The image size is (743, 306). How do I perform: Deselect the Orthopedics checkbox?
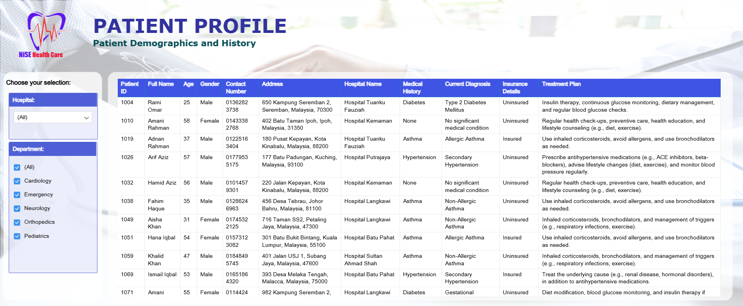pyautogui.click(x=17, y=222)
